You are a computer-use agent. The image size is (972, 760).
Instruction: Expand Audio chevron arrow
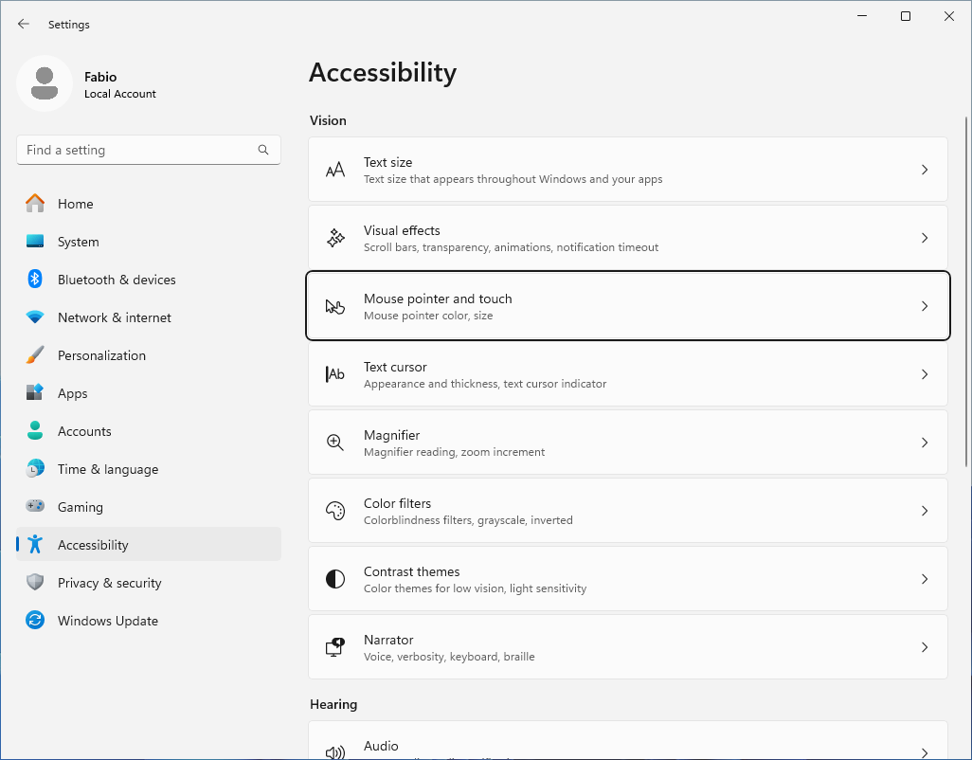[925, 752]
